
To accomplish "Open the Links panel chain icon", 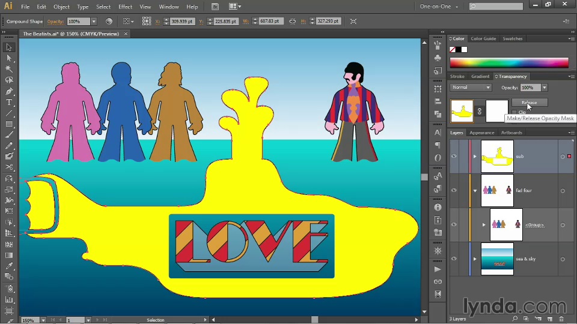I will 438,282.
